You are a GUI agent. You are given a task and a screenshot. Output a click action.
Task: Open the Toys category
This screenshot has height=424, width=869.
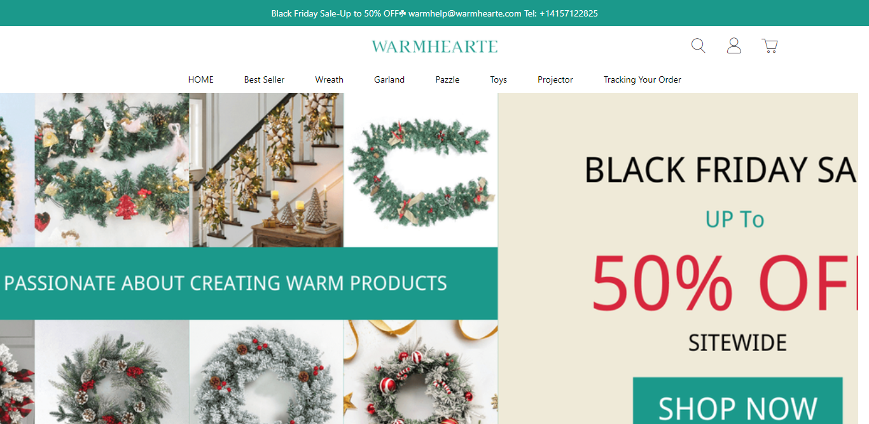pyautogui.click(x=498, y=79)
